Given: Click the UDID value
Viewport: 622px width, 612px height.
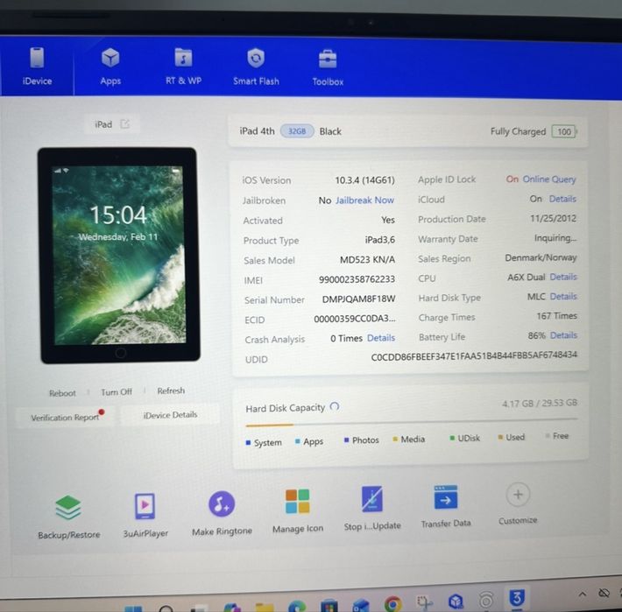Looking at the screenshot, I should pyautogui.click(x=474, y=356).
